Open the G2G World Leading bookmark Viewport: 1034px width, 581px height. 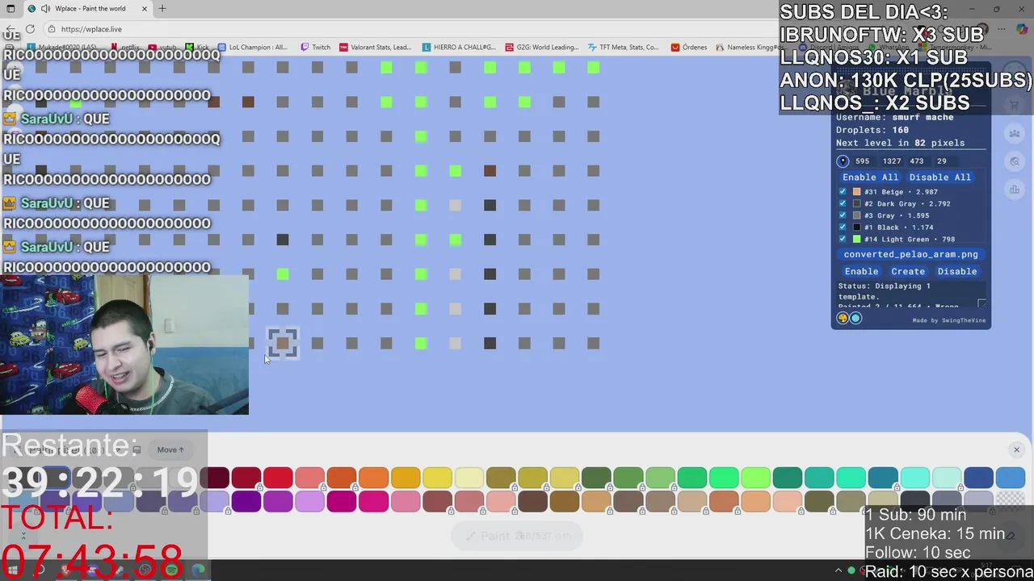click(542, 47)
